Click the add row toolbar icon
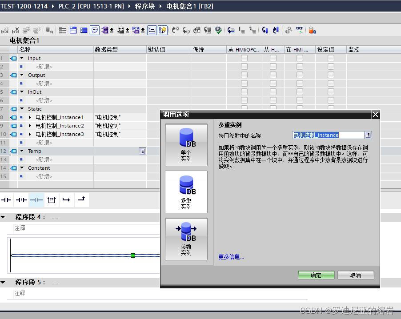Viewport: 401px width, 319px height. tap(37, 30)
